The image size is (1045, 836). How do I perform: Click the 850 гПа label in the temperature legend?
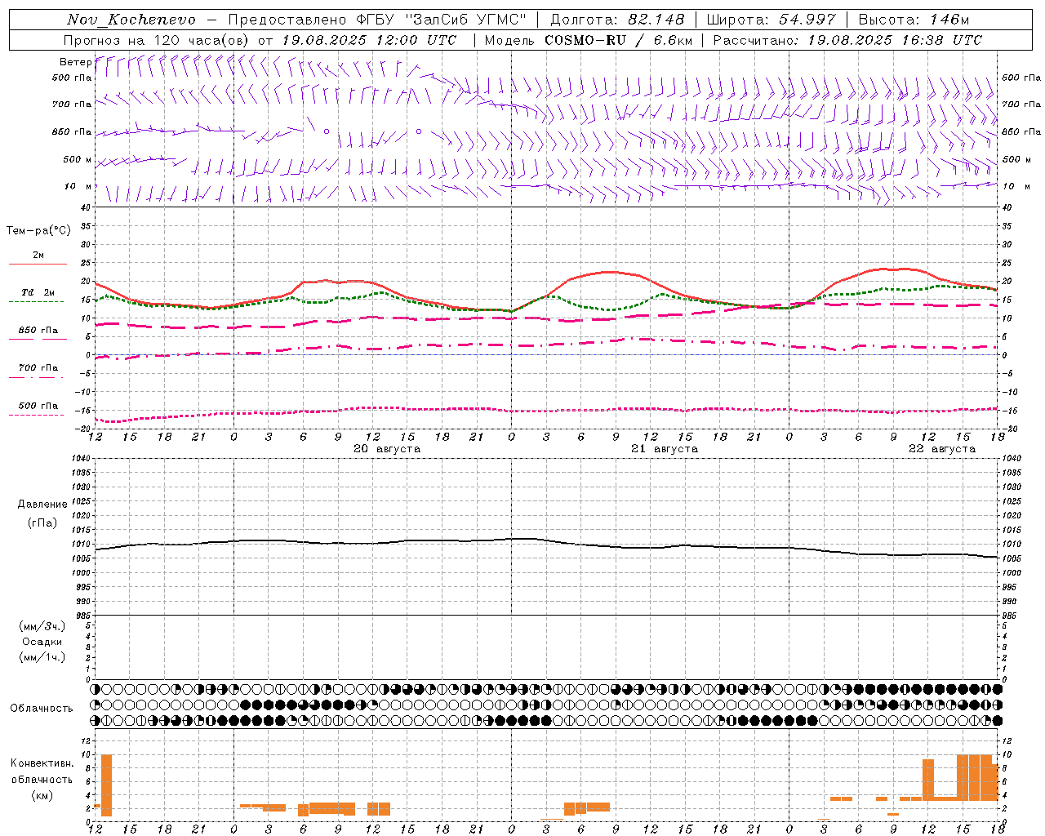click(38, 331)
